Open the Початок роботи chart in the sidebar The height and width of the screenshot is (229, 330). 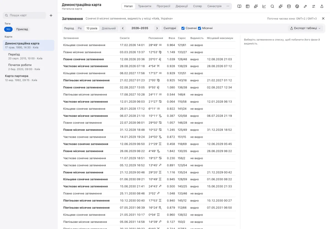29,67
